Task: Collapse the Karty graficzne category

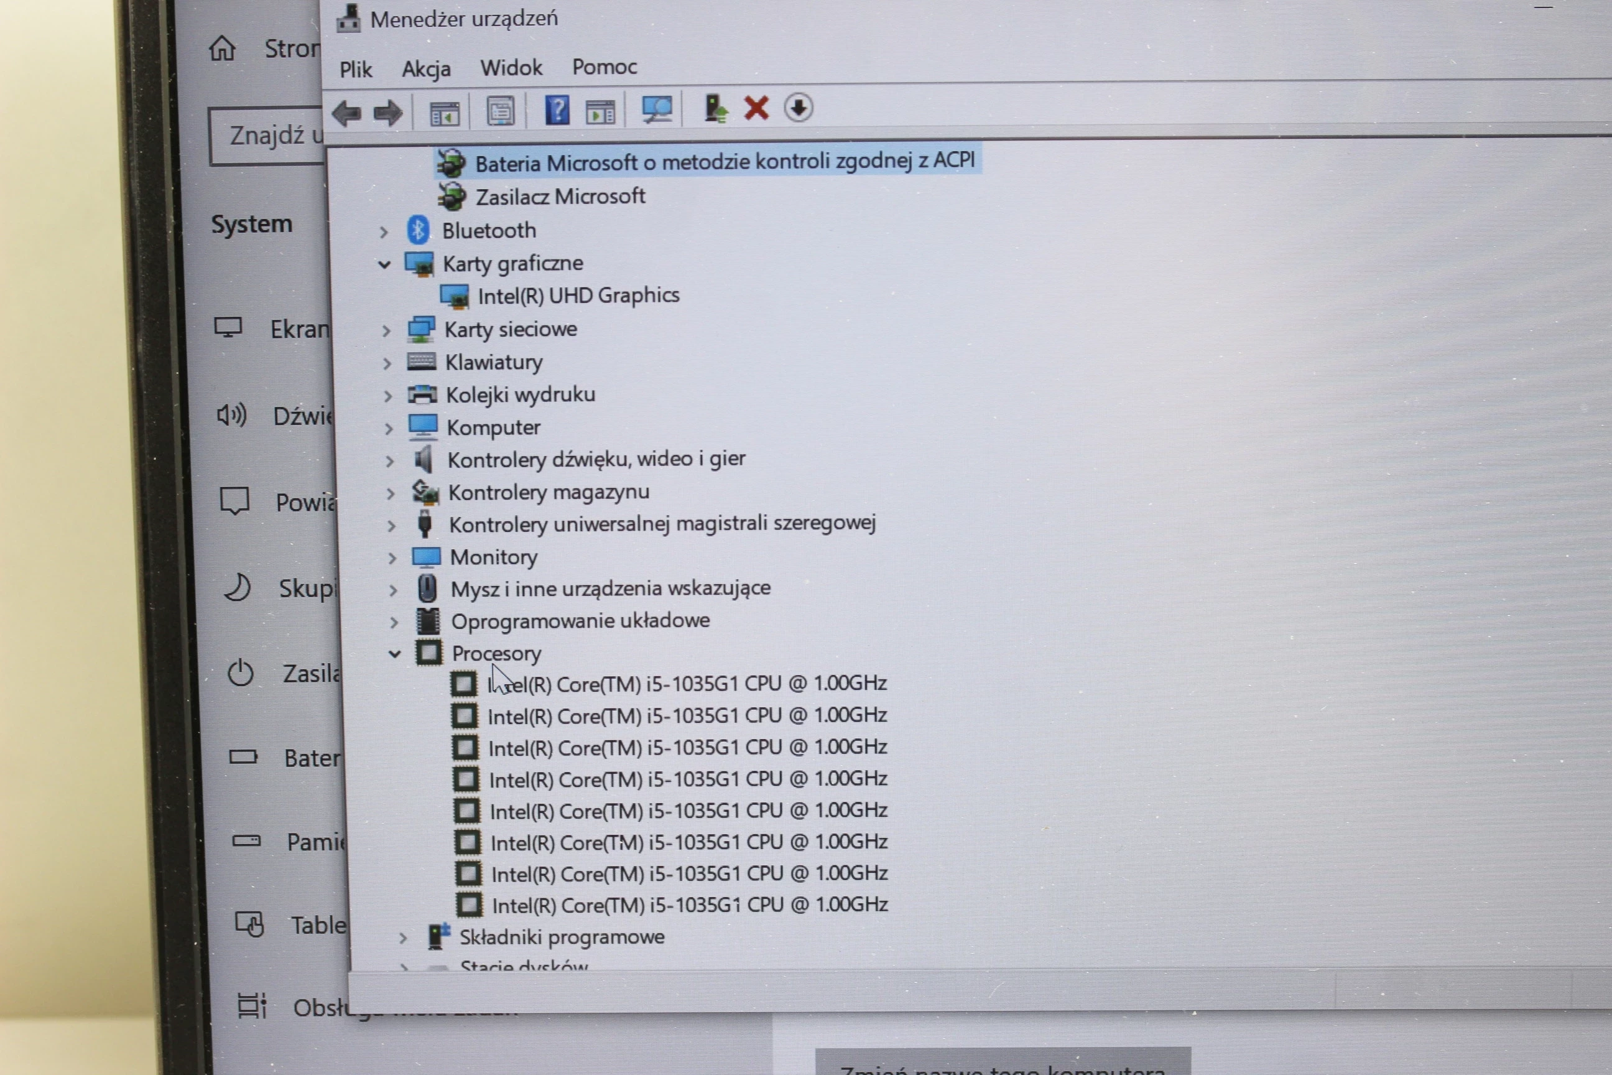Action: 384,264
